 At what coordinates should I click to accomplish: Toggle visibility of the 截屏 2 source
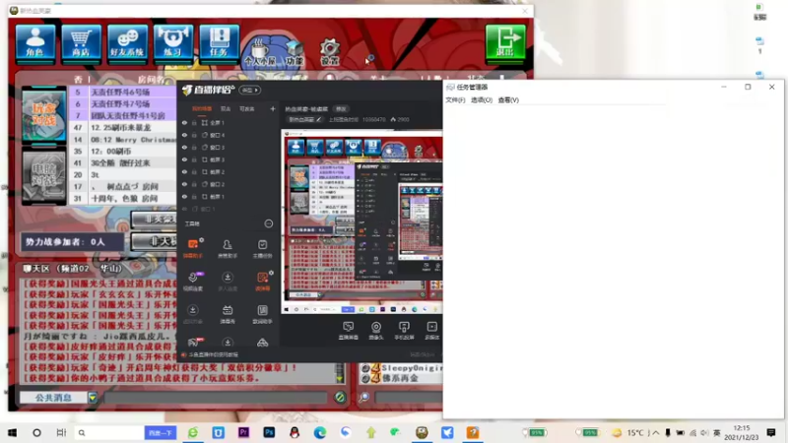(x=184, y=171)
